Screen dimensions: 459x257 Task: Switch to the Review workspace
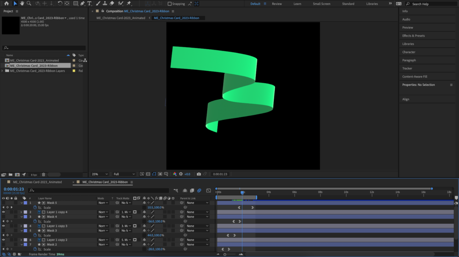(277, 4)
